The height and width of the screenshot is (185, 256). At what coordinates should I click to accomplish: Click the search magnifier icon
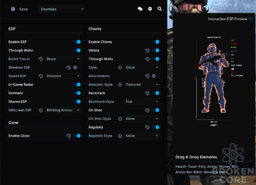click(x=160, y=9)
